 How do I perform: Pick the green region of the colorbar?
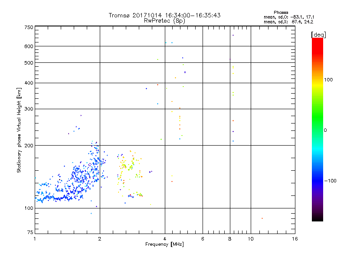318,117
